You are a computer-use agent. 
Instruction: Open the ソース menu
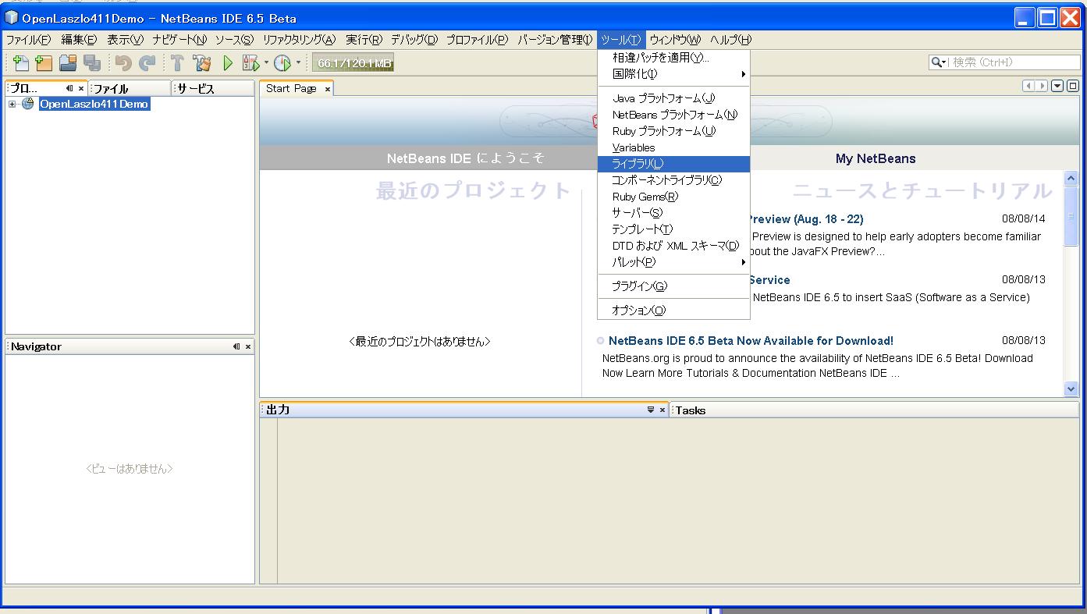click(234, 40)
